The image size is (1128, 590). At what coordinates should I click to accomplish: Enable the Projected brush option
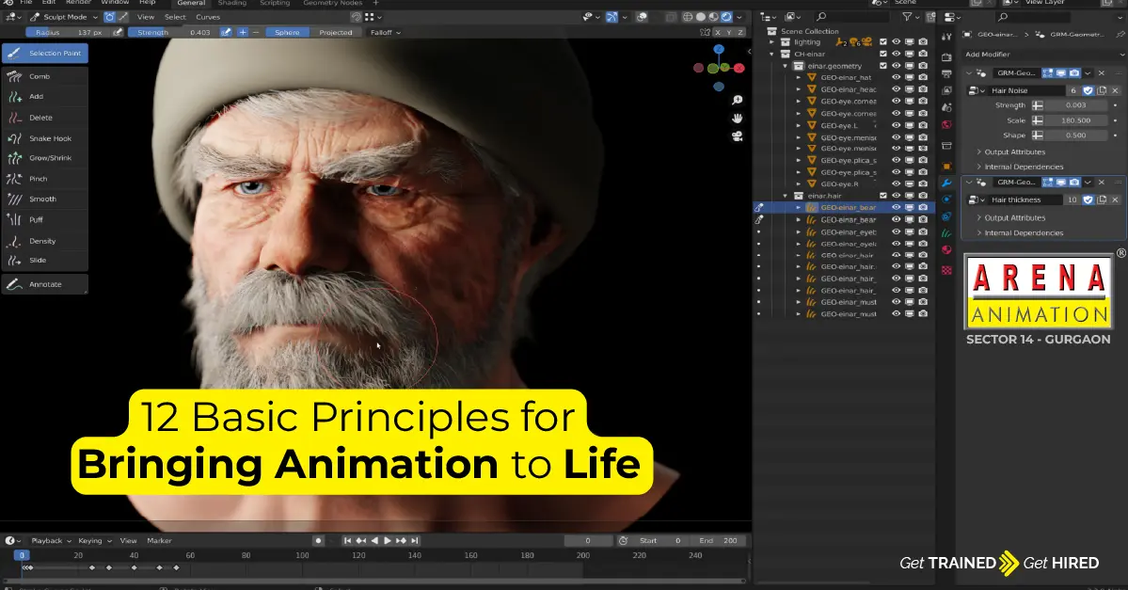pyautogui.click(x=337, y=31)
